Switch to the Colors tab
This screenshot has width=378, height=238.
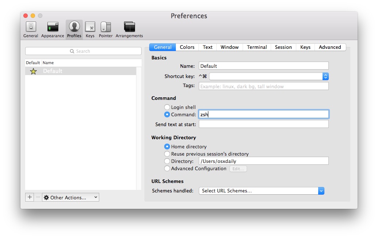pos(187,47)
